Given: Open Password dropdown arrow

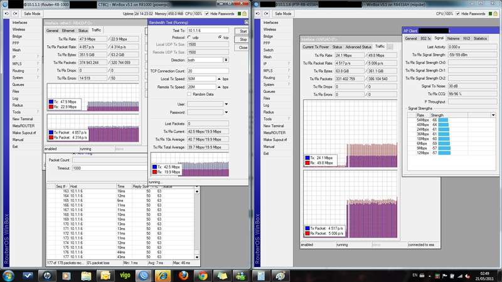Looking at the screenshot, I should 226,112.
